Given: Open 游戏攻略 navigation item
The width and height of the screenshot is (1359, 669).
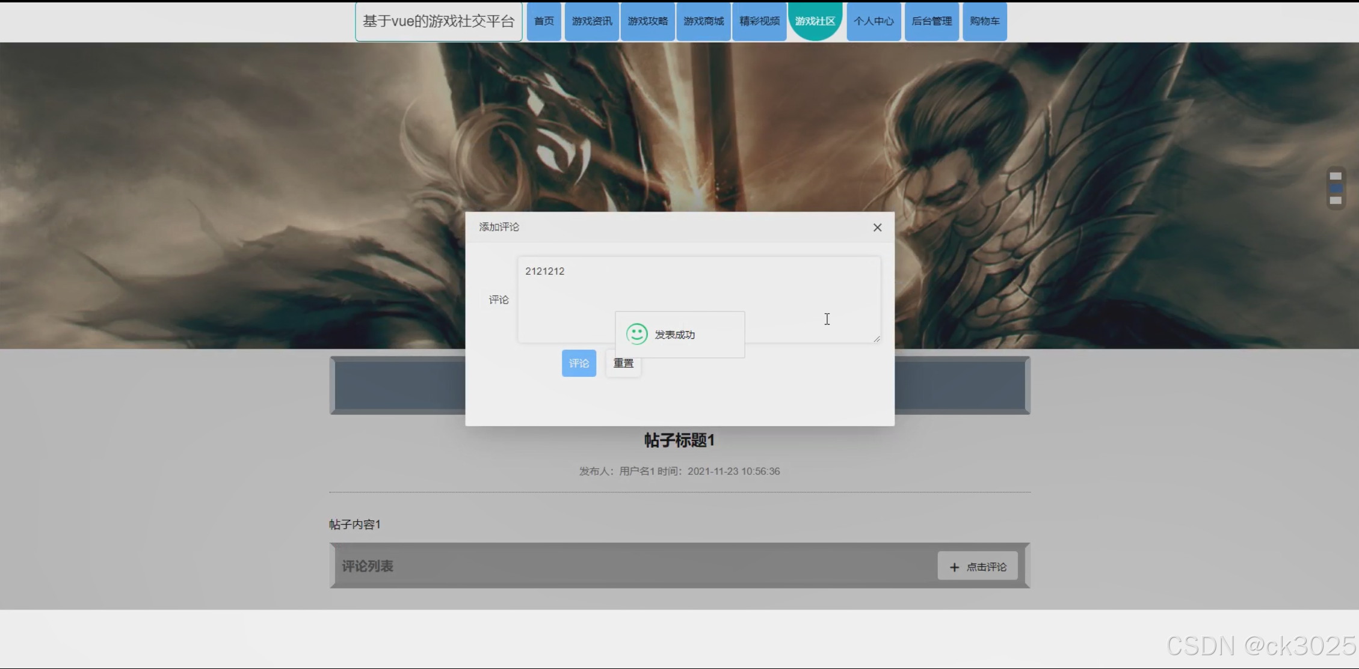Looking at the screenshot, I should 647,21.
